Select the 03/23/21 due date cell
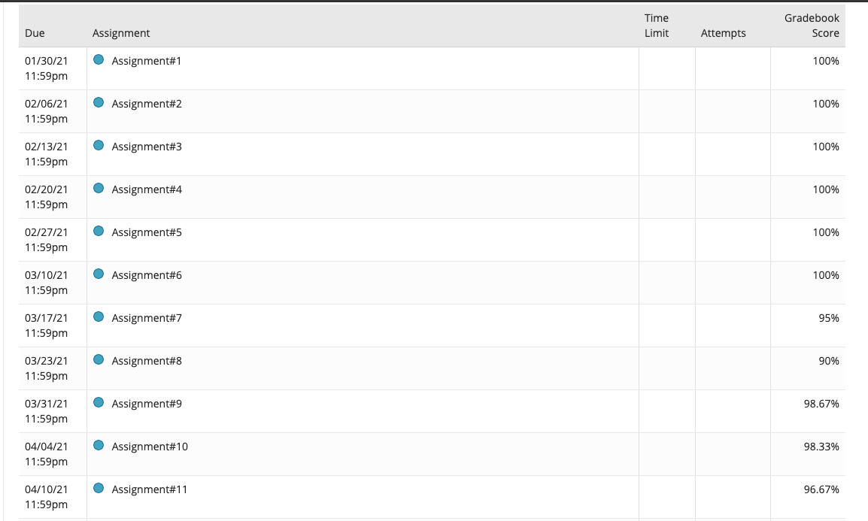 coord(46,368)
